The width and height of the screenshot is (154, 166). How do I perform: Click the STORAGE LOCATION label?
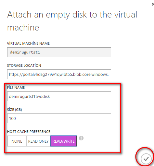[24, 65]
